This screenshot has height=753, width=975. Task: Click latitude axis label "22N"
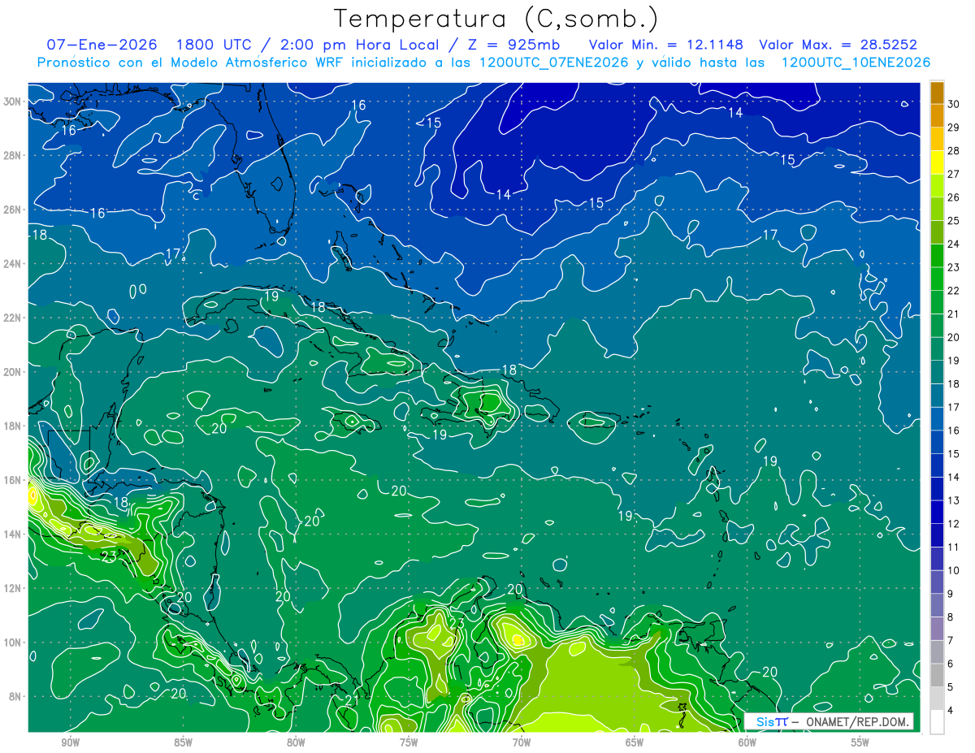click(x=12, y=318)
